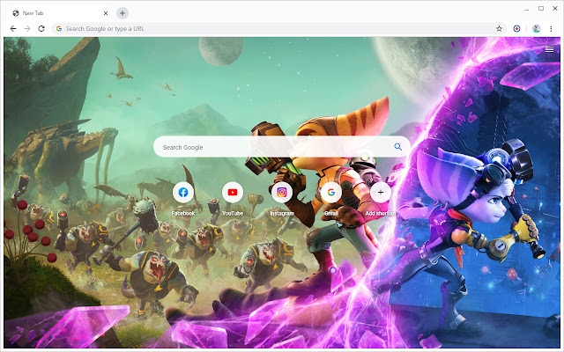Click the Google icon in the address bar
This screenshot has height=352, width=564.
click(59, 29)
